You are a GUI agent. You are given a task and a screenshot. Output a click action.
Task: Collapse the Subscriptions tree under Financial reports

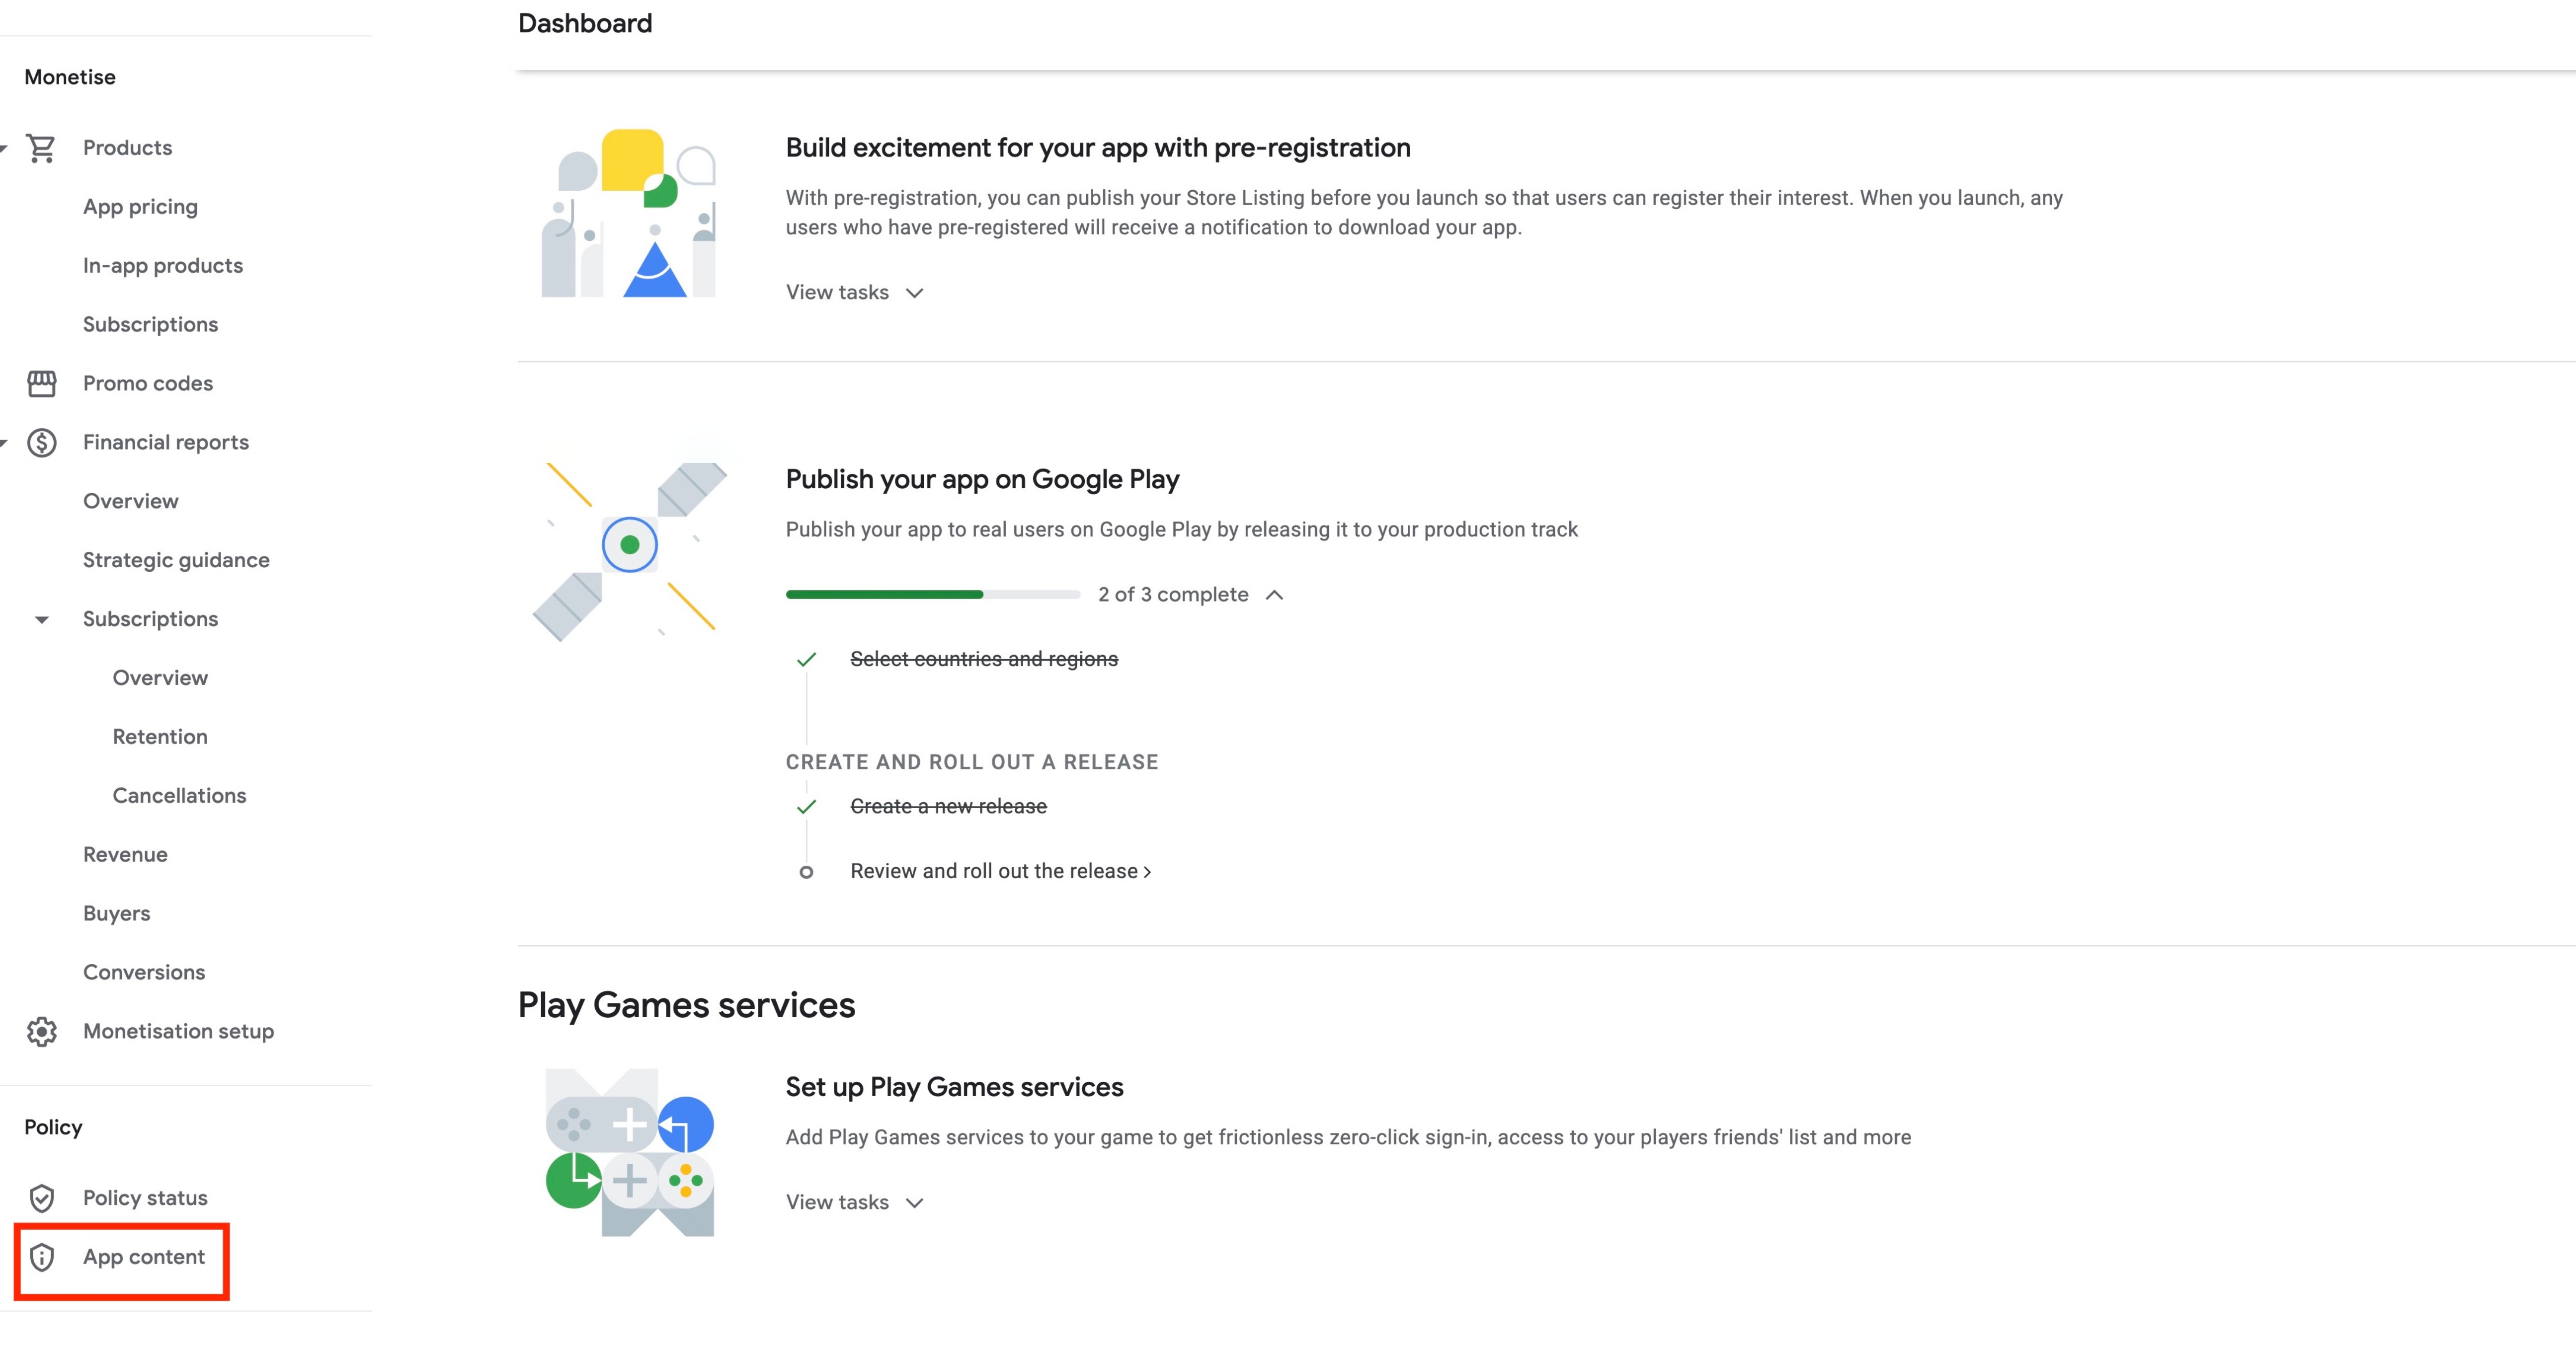click(x=41, y=619)
